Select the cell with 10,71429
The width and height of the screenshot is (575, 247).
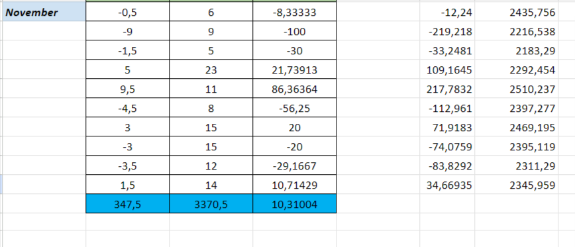pos(295,184)
